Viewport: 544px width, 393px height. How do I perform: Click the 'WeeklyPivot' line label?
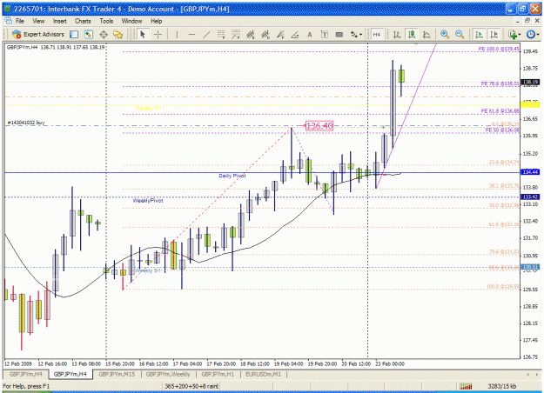tap(148, 201)
